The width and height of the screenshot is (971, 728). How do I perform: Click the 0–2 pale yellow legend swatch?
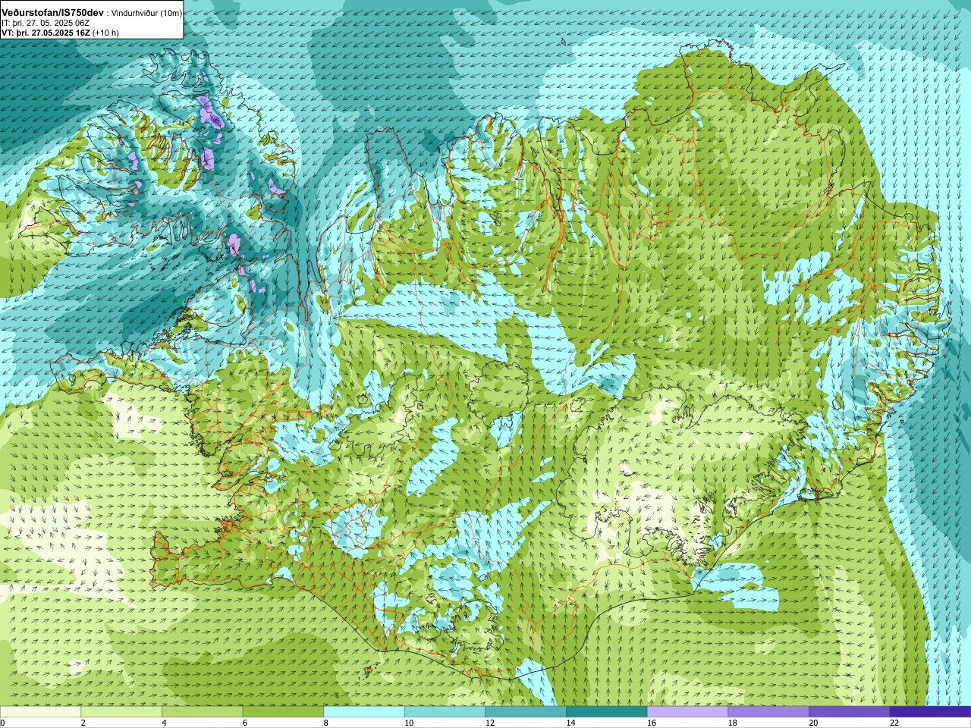click(40, 712)
